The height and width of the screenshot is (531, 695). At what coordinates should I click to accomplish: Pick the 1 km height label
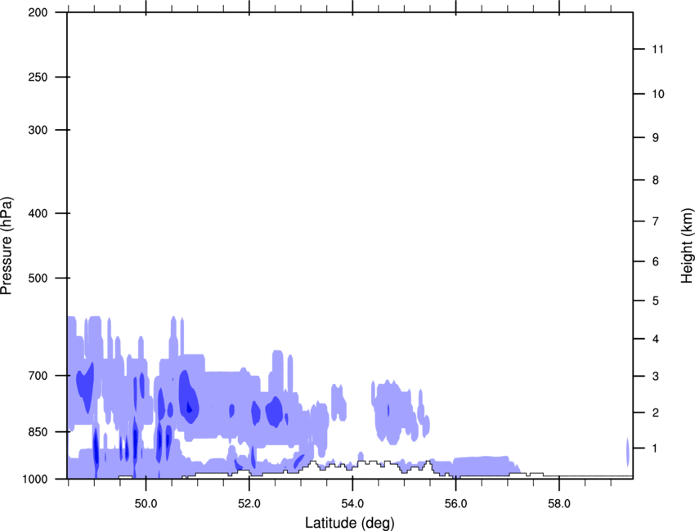(x=656, y=448)
